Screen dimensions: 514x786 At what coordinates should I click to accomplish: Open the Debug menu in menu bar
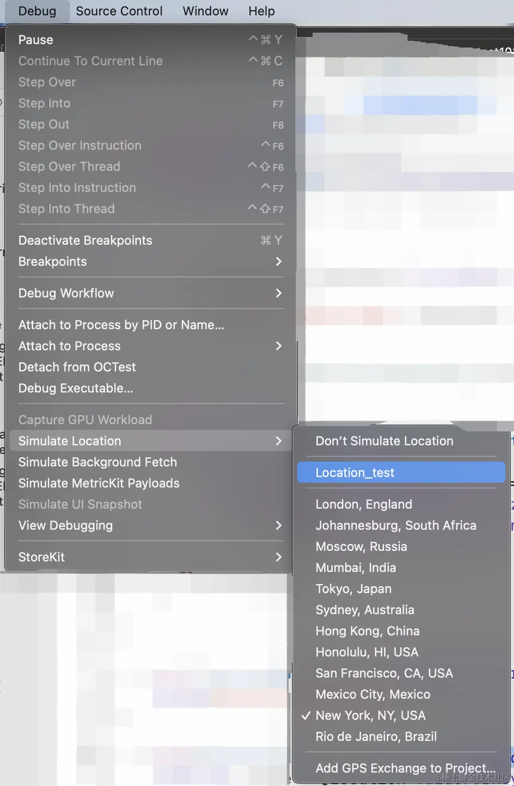(x=37, y=11)
